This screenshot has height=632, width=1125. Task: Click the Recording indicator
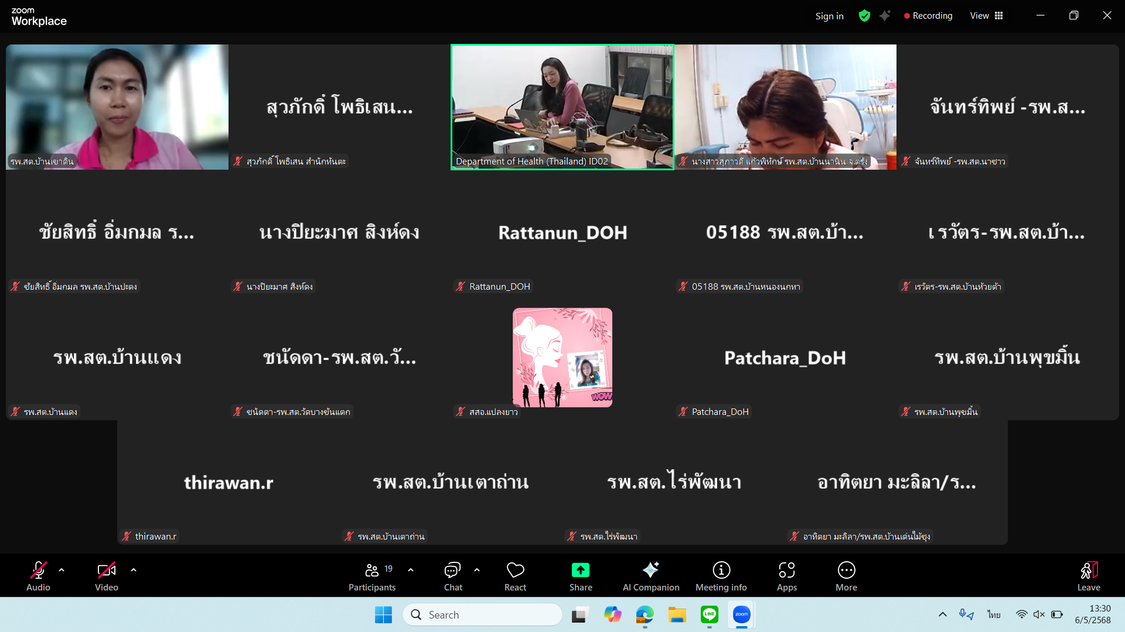point(928,16)
